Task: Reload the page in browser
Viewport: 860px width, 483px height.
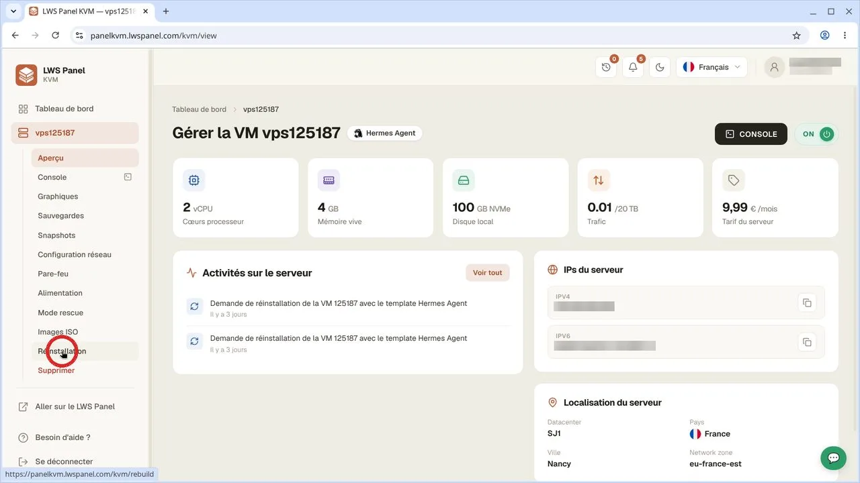Action: [x=55, y=36]
